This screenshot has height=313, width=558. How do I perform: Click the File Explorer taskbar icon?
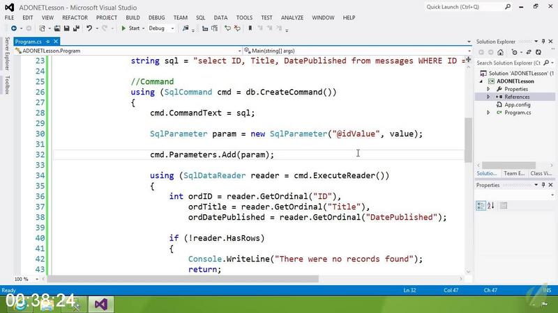pyautogui.click(x=47, y=305)
